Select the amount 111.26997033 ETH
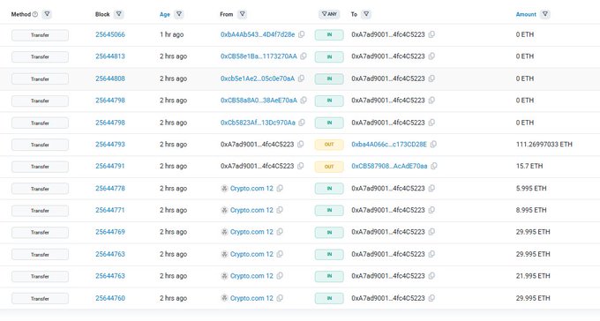 coord(544,145)
